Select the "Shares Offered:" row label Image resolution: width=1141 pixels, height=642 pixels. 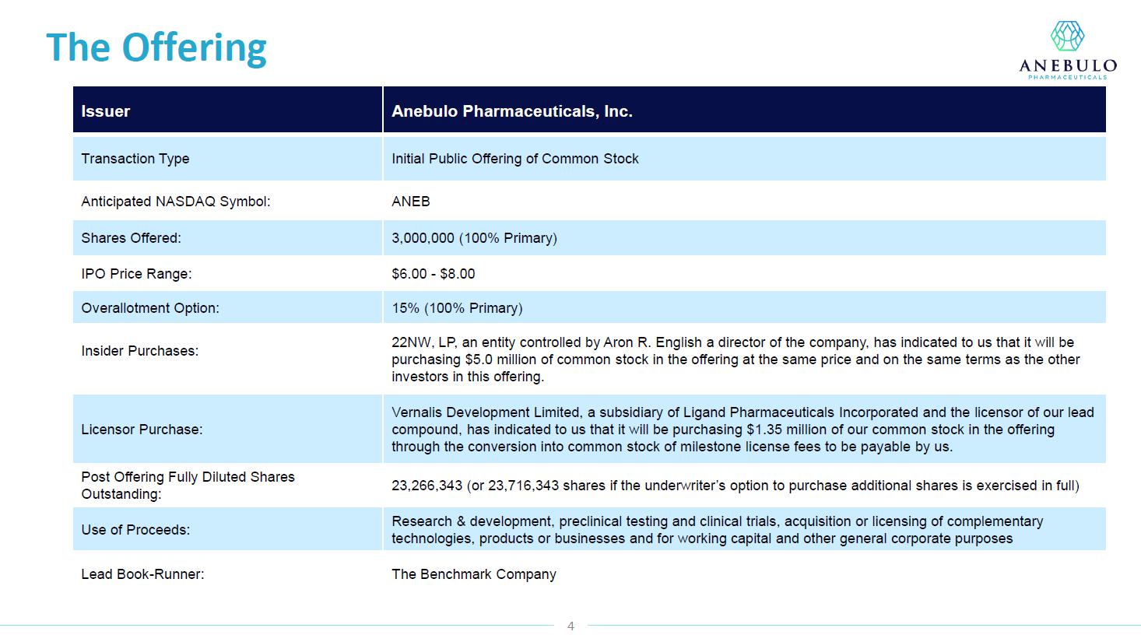(x=131, y=238)
